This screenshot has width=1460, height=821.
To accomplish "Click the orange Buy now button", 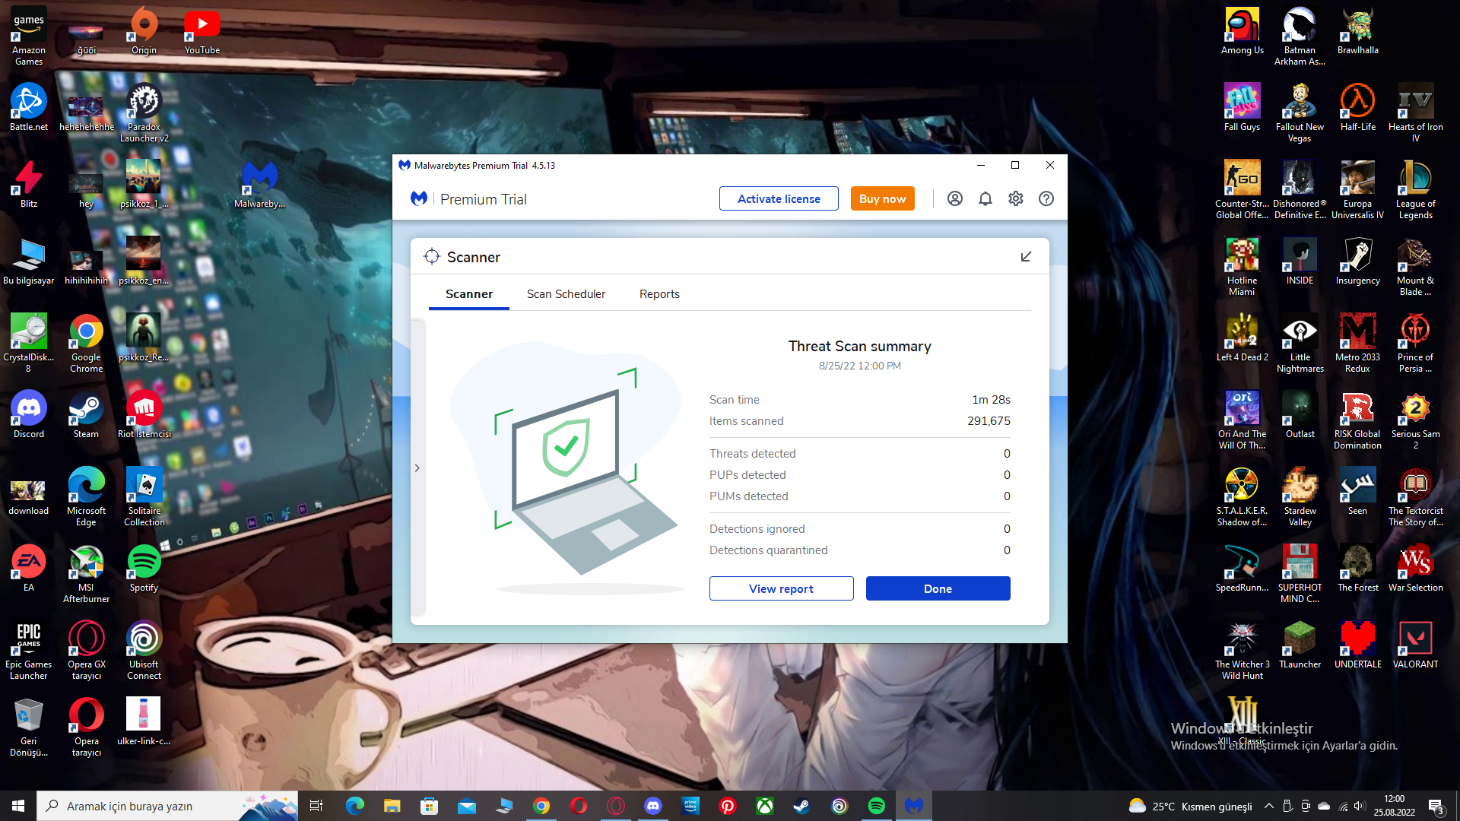I will point(882,198).
